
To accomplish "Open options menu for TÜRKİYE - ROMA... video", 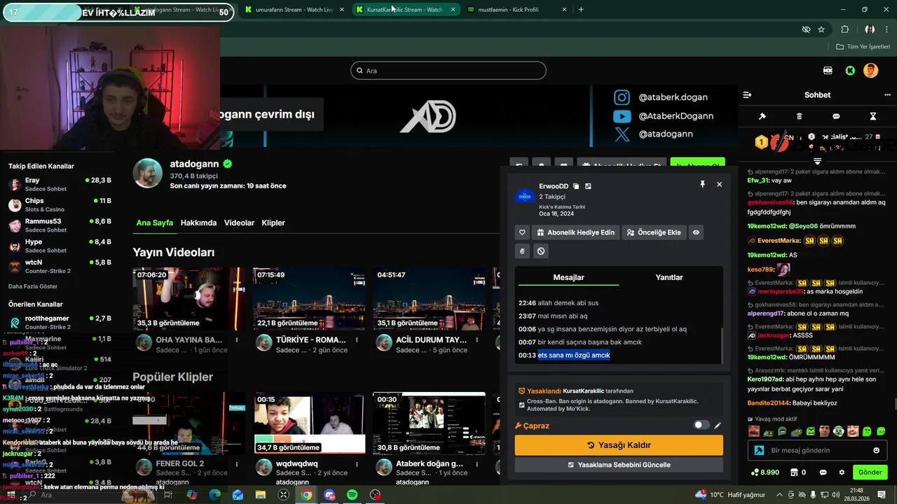I will coord(357,340).
